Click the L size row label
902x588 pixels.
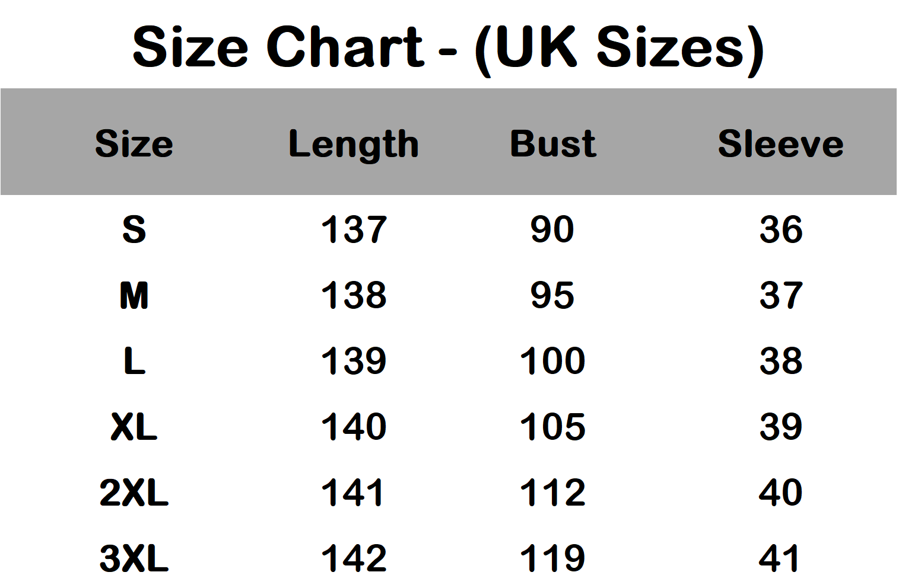(134, 361)
